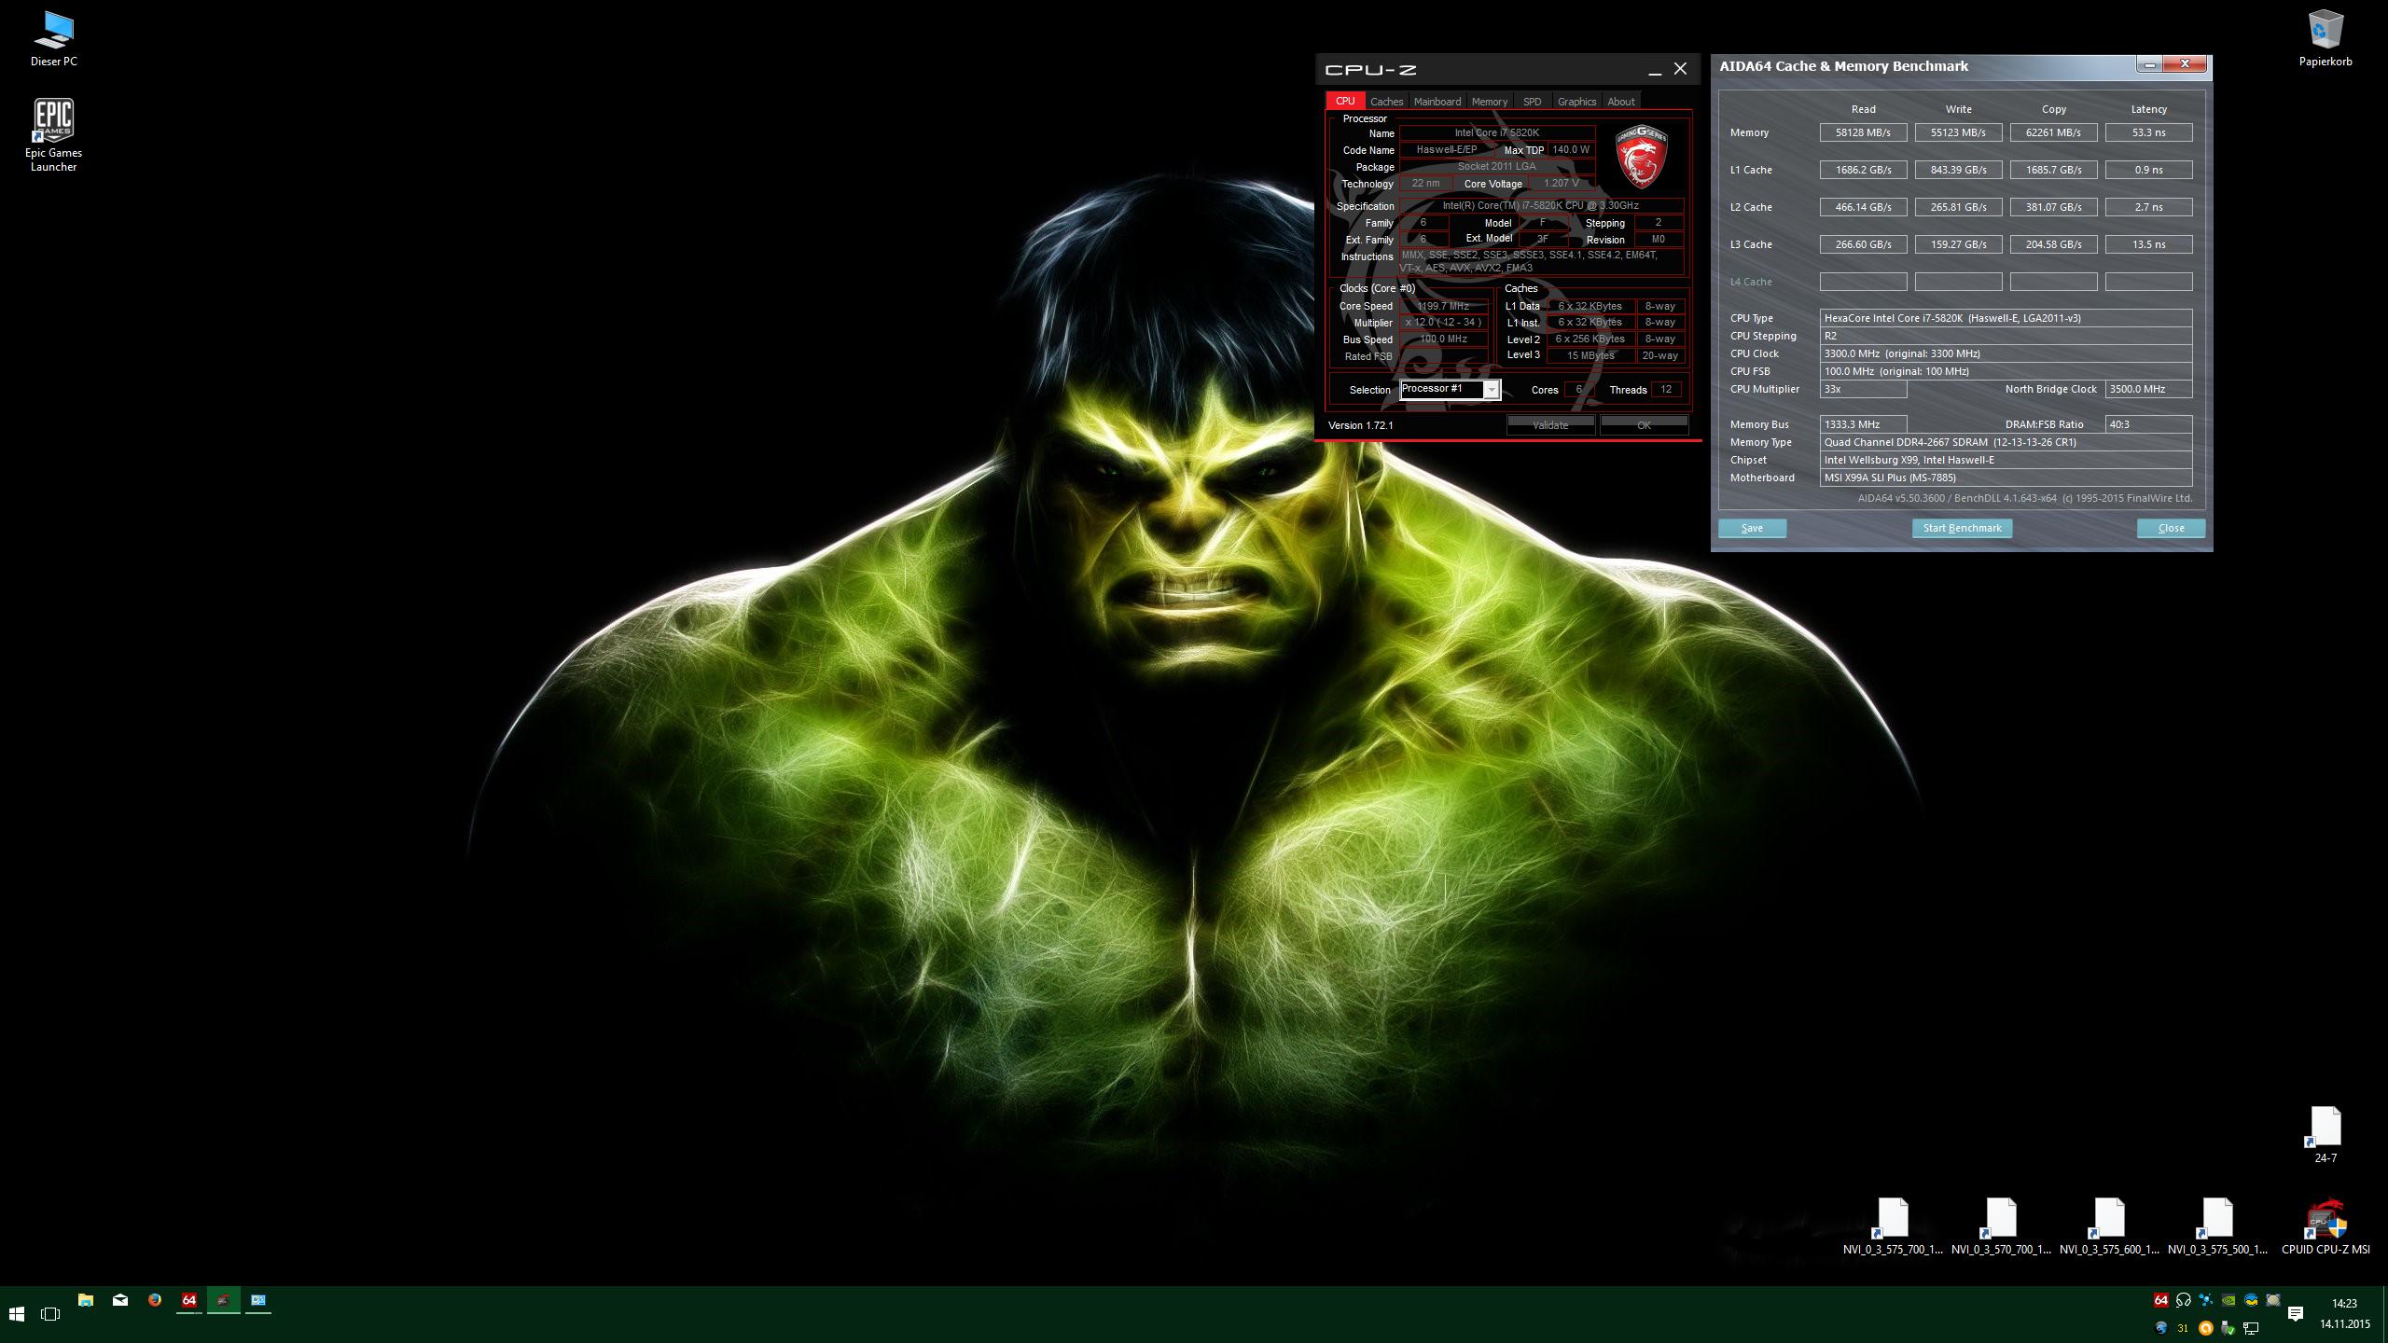Click the empty L4 Cache Read field
The width and height of the screenshot is (2388, 1343).
pyautogui.click(x=1863, y=282)
